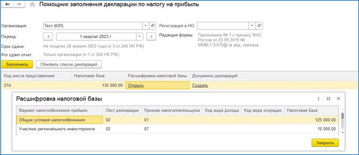Click taxpayer attribute cell 01

172,120
